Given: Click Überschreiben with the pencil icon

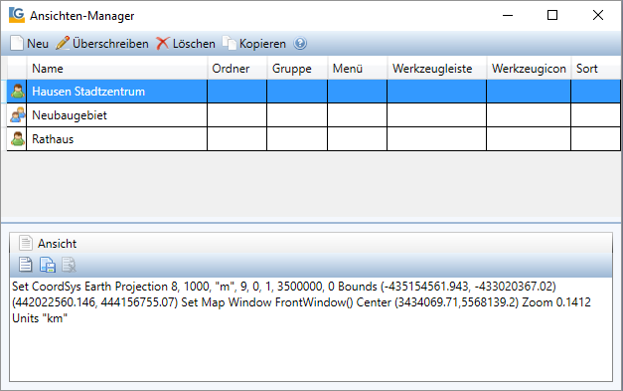Looking at the screenshot, I should 102,44.
